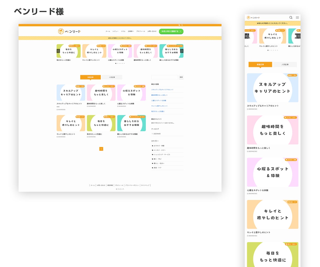This screenshot has width=320, height=267.
Task: Open 企業様へ in the header menu
Action: [131, 31]
